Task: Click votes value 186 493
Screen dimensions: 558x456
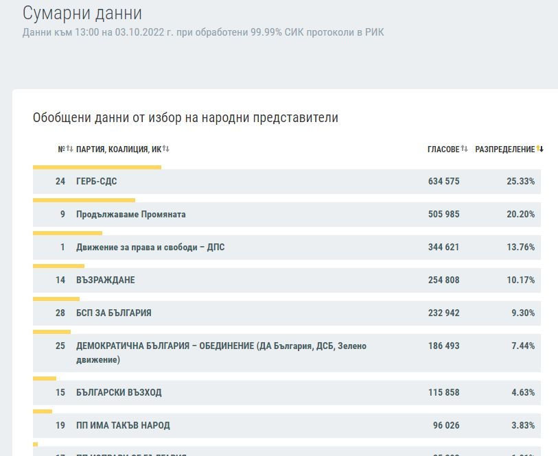Action: 444,346
